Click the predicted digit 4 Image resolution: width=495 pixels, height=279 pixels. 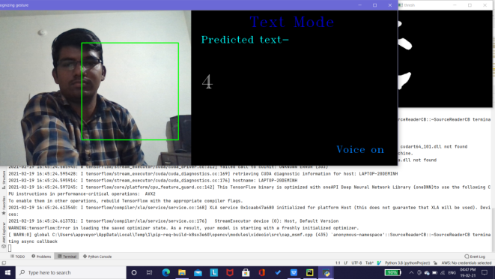(207, 82)
